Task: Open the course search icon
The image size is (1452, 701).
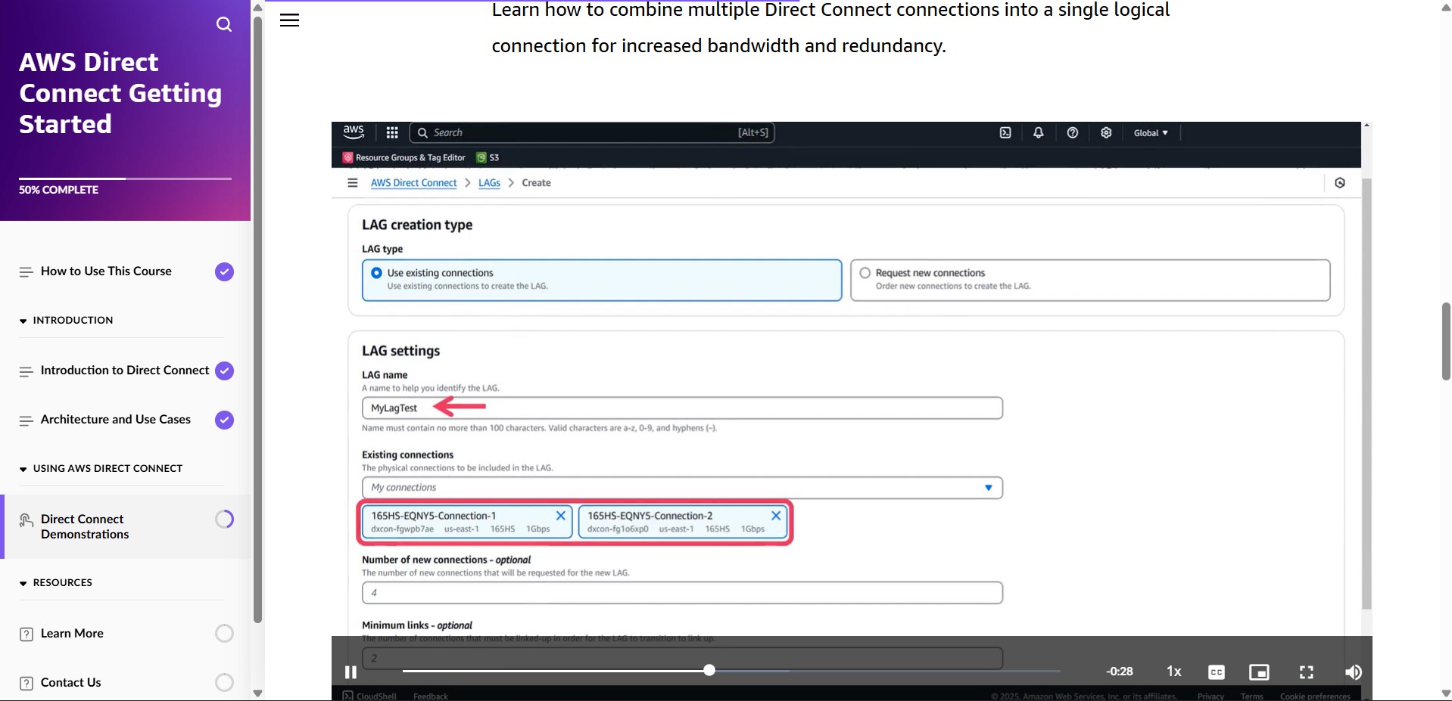Action: [224, 24]
